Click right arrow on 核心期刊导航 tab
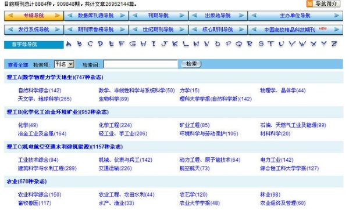Image resolution: width=349 pixels, height=210 pixels. [x=241, y=30]
